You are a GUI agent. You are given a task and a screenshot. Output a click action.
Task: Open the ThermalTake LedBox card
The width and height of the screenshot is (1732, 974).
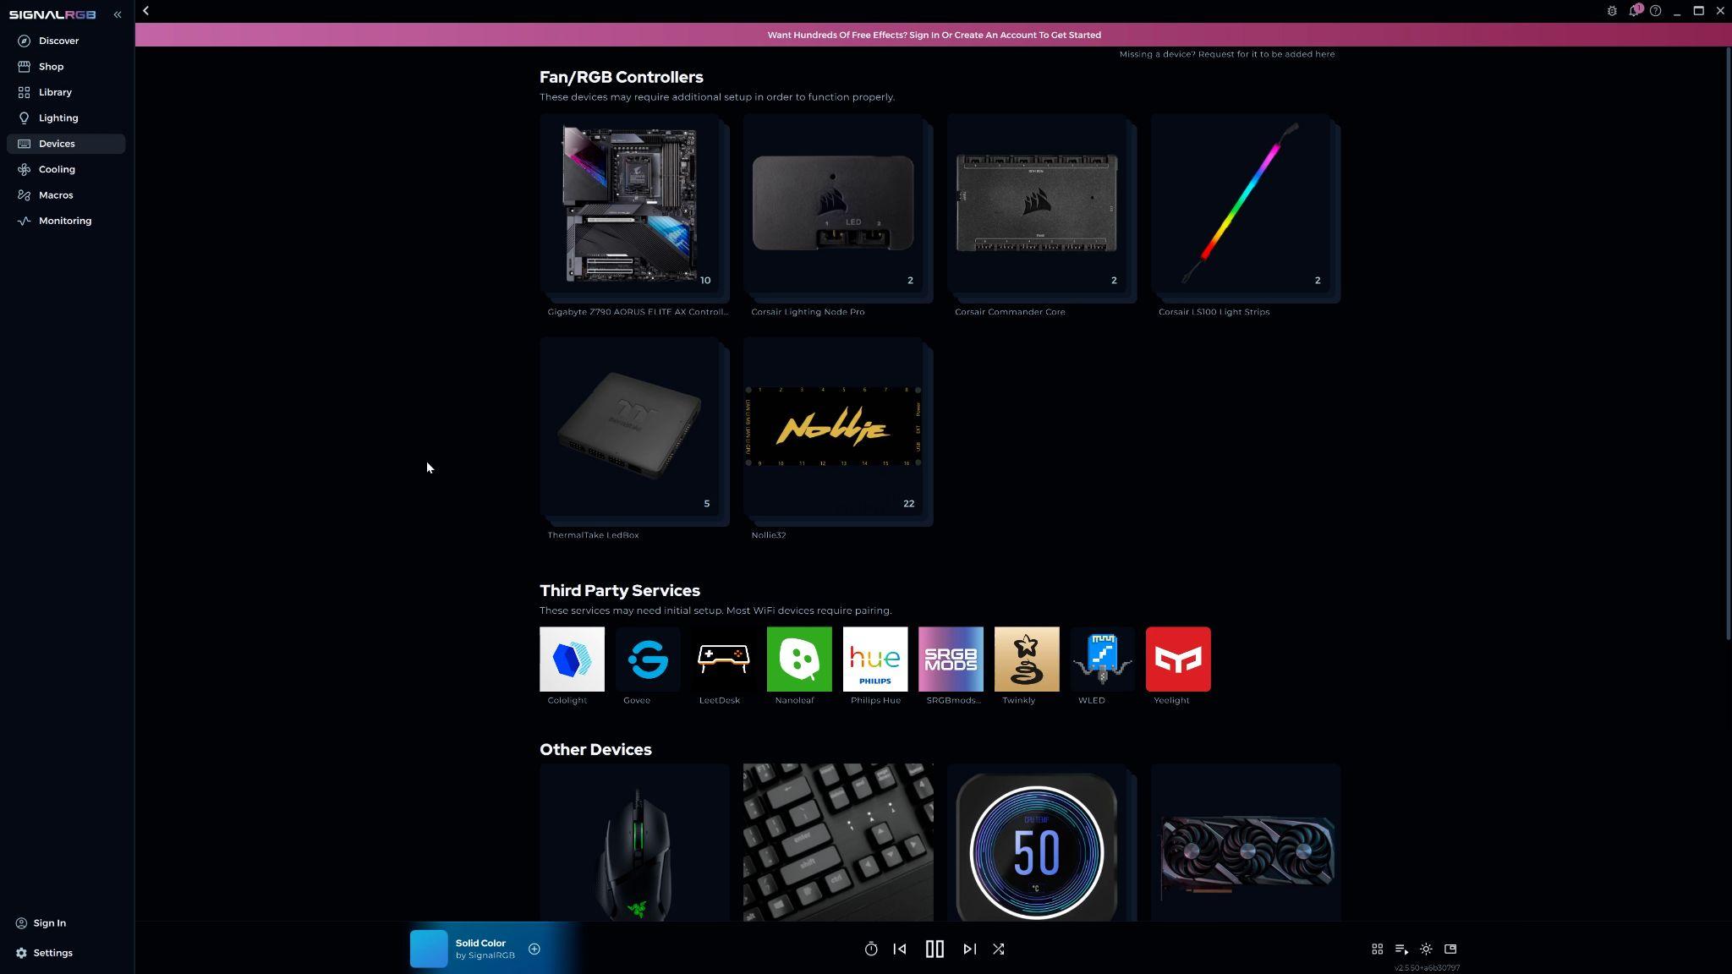click(634, 432)
